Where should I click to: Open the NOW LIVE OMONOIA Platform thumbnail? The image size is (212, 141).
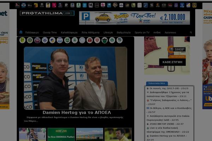(61, 135)
